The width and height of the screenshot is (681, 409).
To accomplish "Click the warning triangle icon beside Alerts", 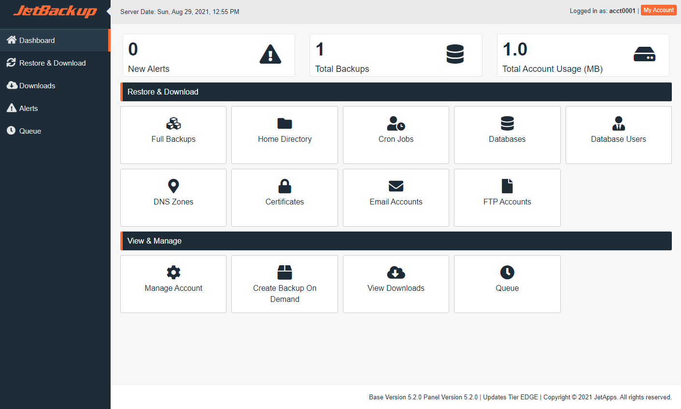I will coord(12,108).
